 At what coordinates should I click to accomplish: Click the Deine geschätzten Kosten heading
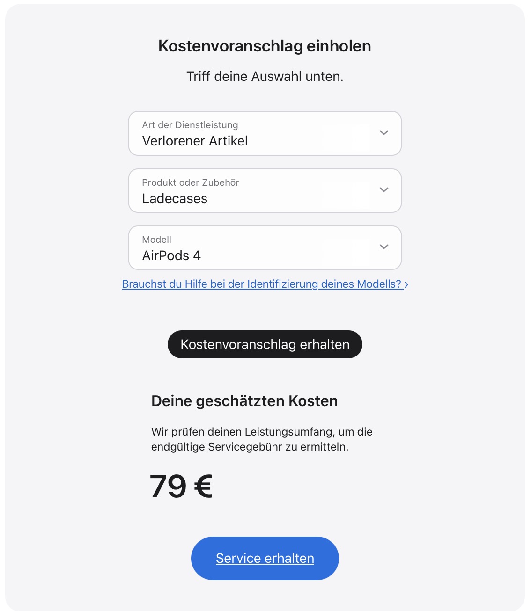coord(244,401)
